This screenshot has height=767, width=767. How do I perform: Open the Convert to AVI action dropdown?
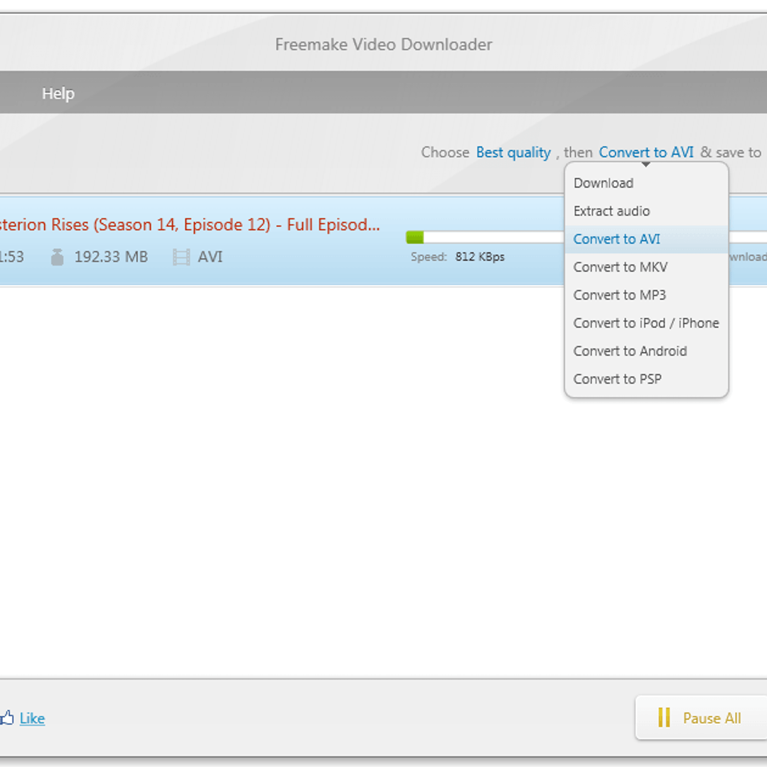click(646, 152)
